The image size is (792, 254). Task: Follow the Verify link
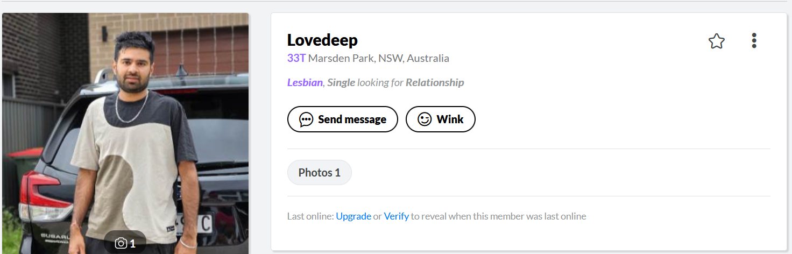(x=397, y=216)
